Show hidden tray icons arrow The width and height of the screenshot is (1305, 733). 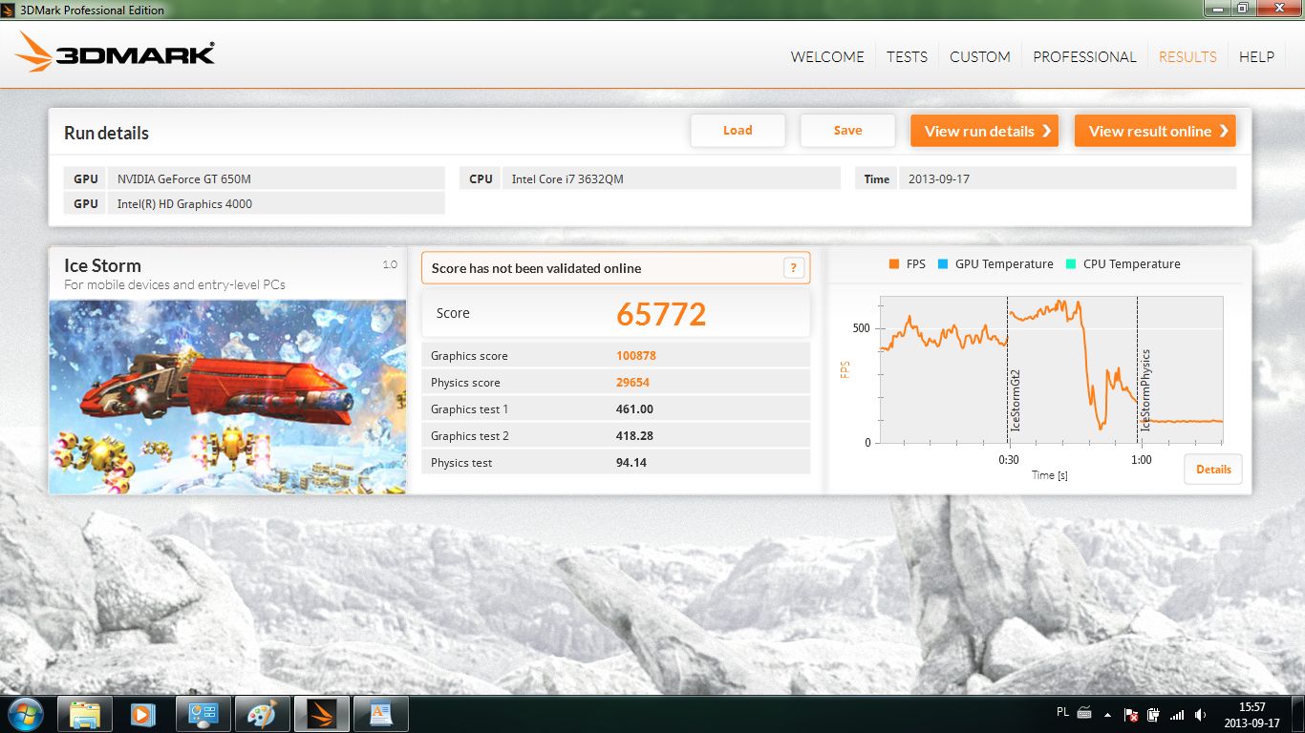point(1108,714)
